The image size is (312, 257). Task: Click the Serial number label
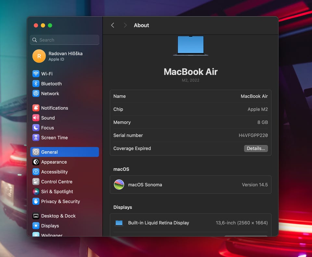pos(128,135)
